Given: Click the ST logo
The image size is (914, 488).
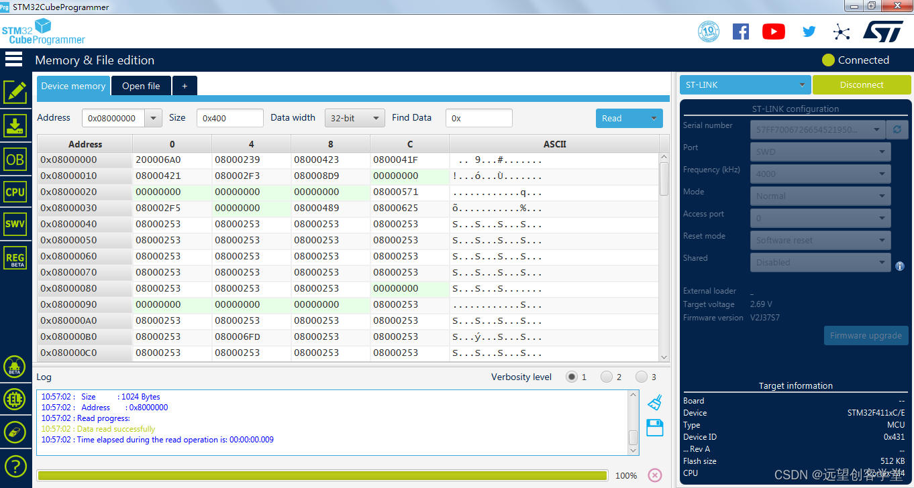Looking at the screenshot, I should point(883,31).
